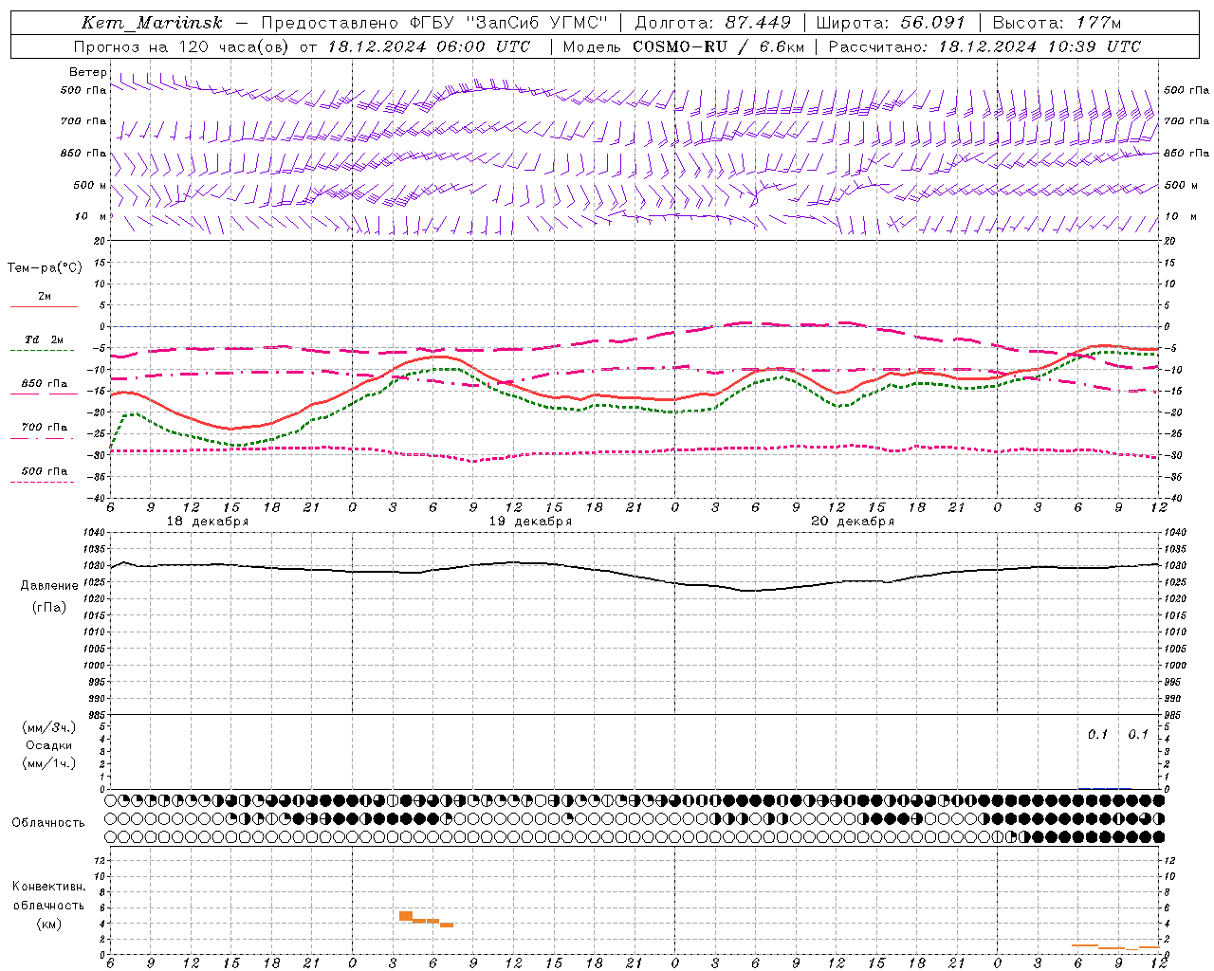Click the Конвективн. panel label
The height and width of the screenshot is (971, 1214).
[49, 887]
